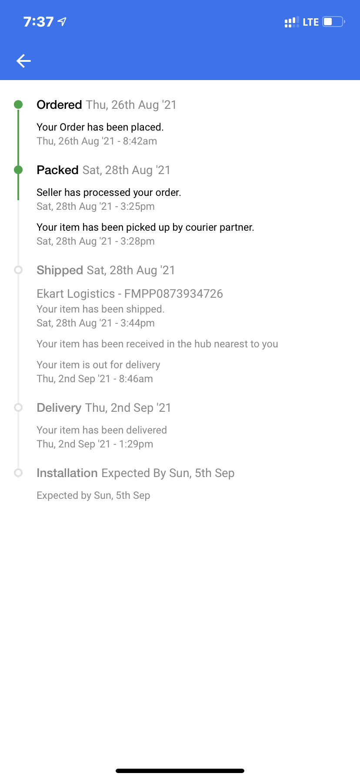Tap the iOS home indicator bar

coord(180,771)
